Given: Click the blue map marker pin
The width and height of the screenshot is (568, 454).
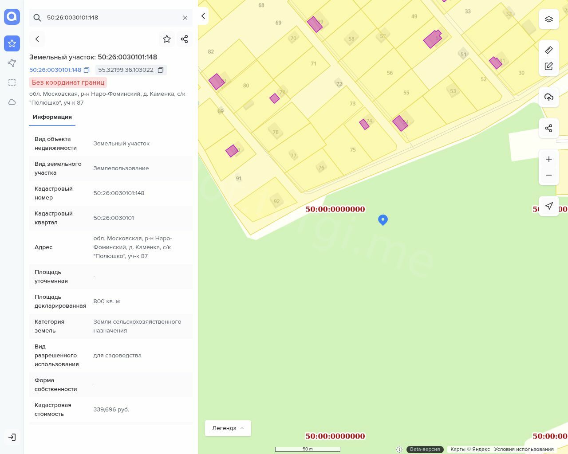Looking at the screenshot, I should 383,219.
